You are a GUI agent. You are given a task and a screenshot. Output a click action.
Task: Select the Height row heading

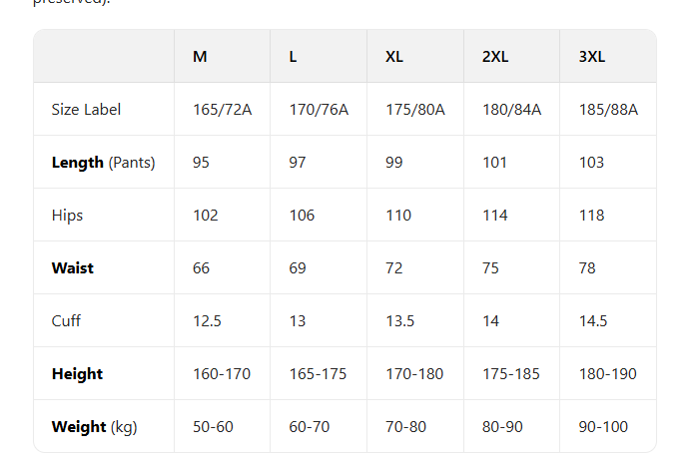tap(77, 374)
